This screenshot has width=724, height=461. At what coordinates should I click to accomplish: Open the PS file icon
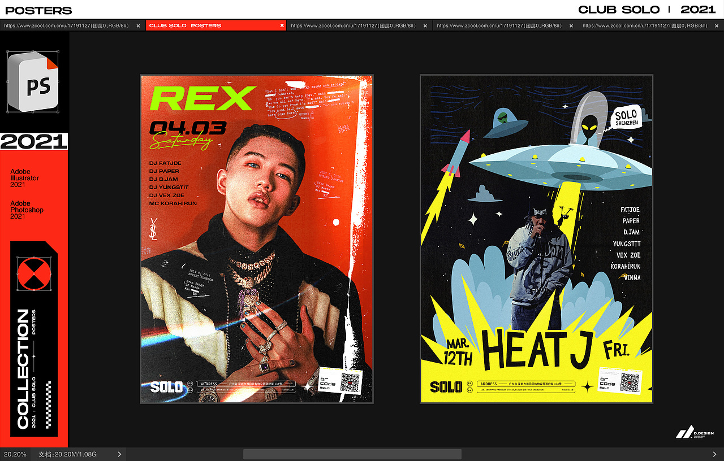tap(33, 81)
